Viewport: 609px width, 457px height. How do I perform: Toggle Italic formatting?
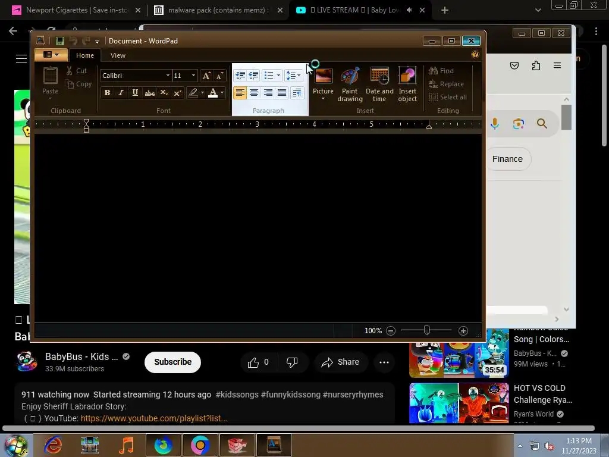121,92
